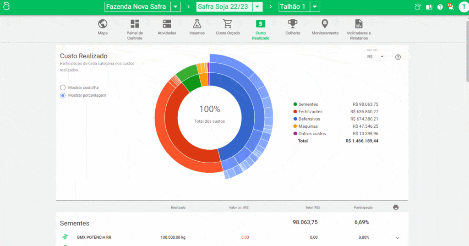Open the Painel de Controle dashboard icon
The height and width of the screenshot is (246, 469).
tap(135, 24)
